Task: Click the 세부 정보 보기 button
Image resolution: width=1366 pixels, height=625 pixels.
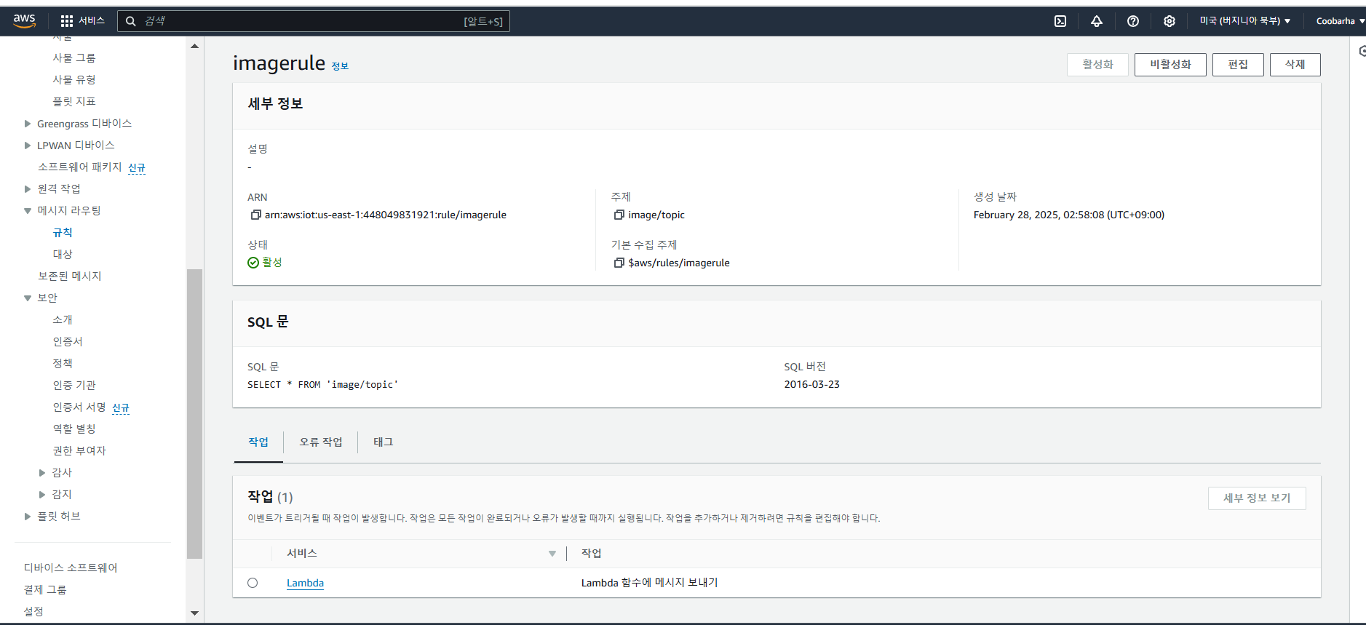Action: coord(1257,498)
